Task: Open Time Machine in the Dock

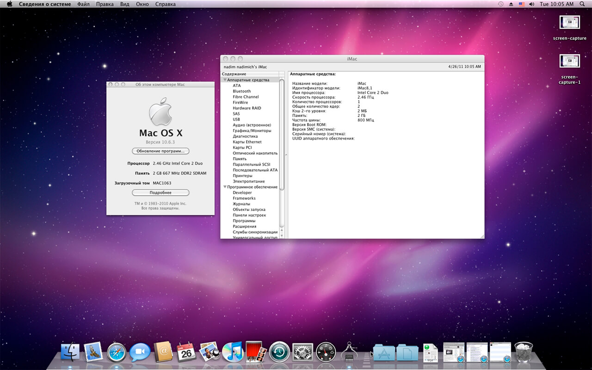Action: point(279,352)
